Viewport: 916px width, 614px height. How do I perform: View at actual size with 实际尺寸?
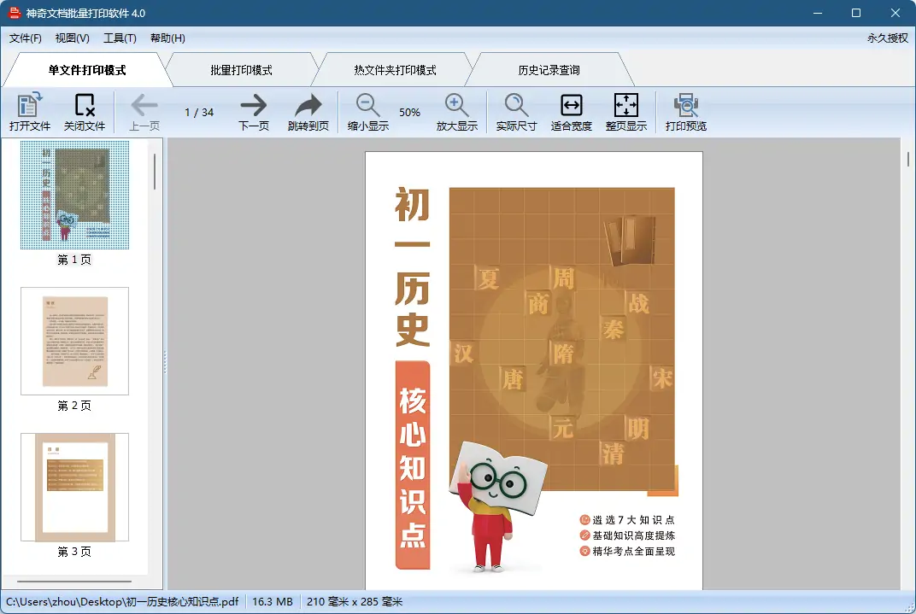515,112
